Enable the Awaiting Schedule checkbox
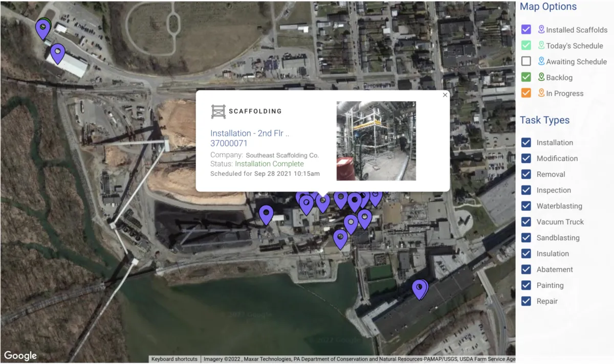Screen dimensions: 614x364 pyautogui.click(x=526, y=61)
